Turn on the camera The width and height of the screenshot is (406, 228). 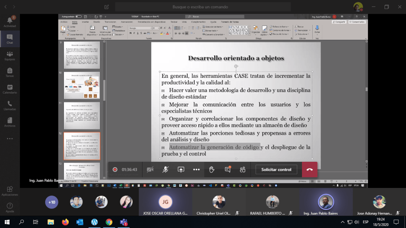150,169
